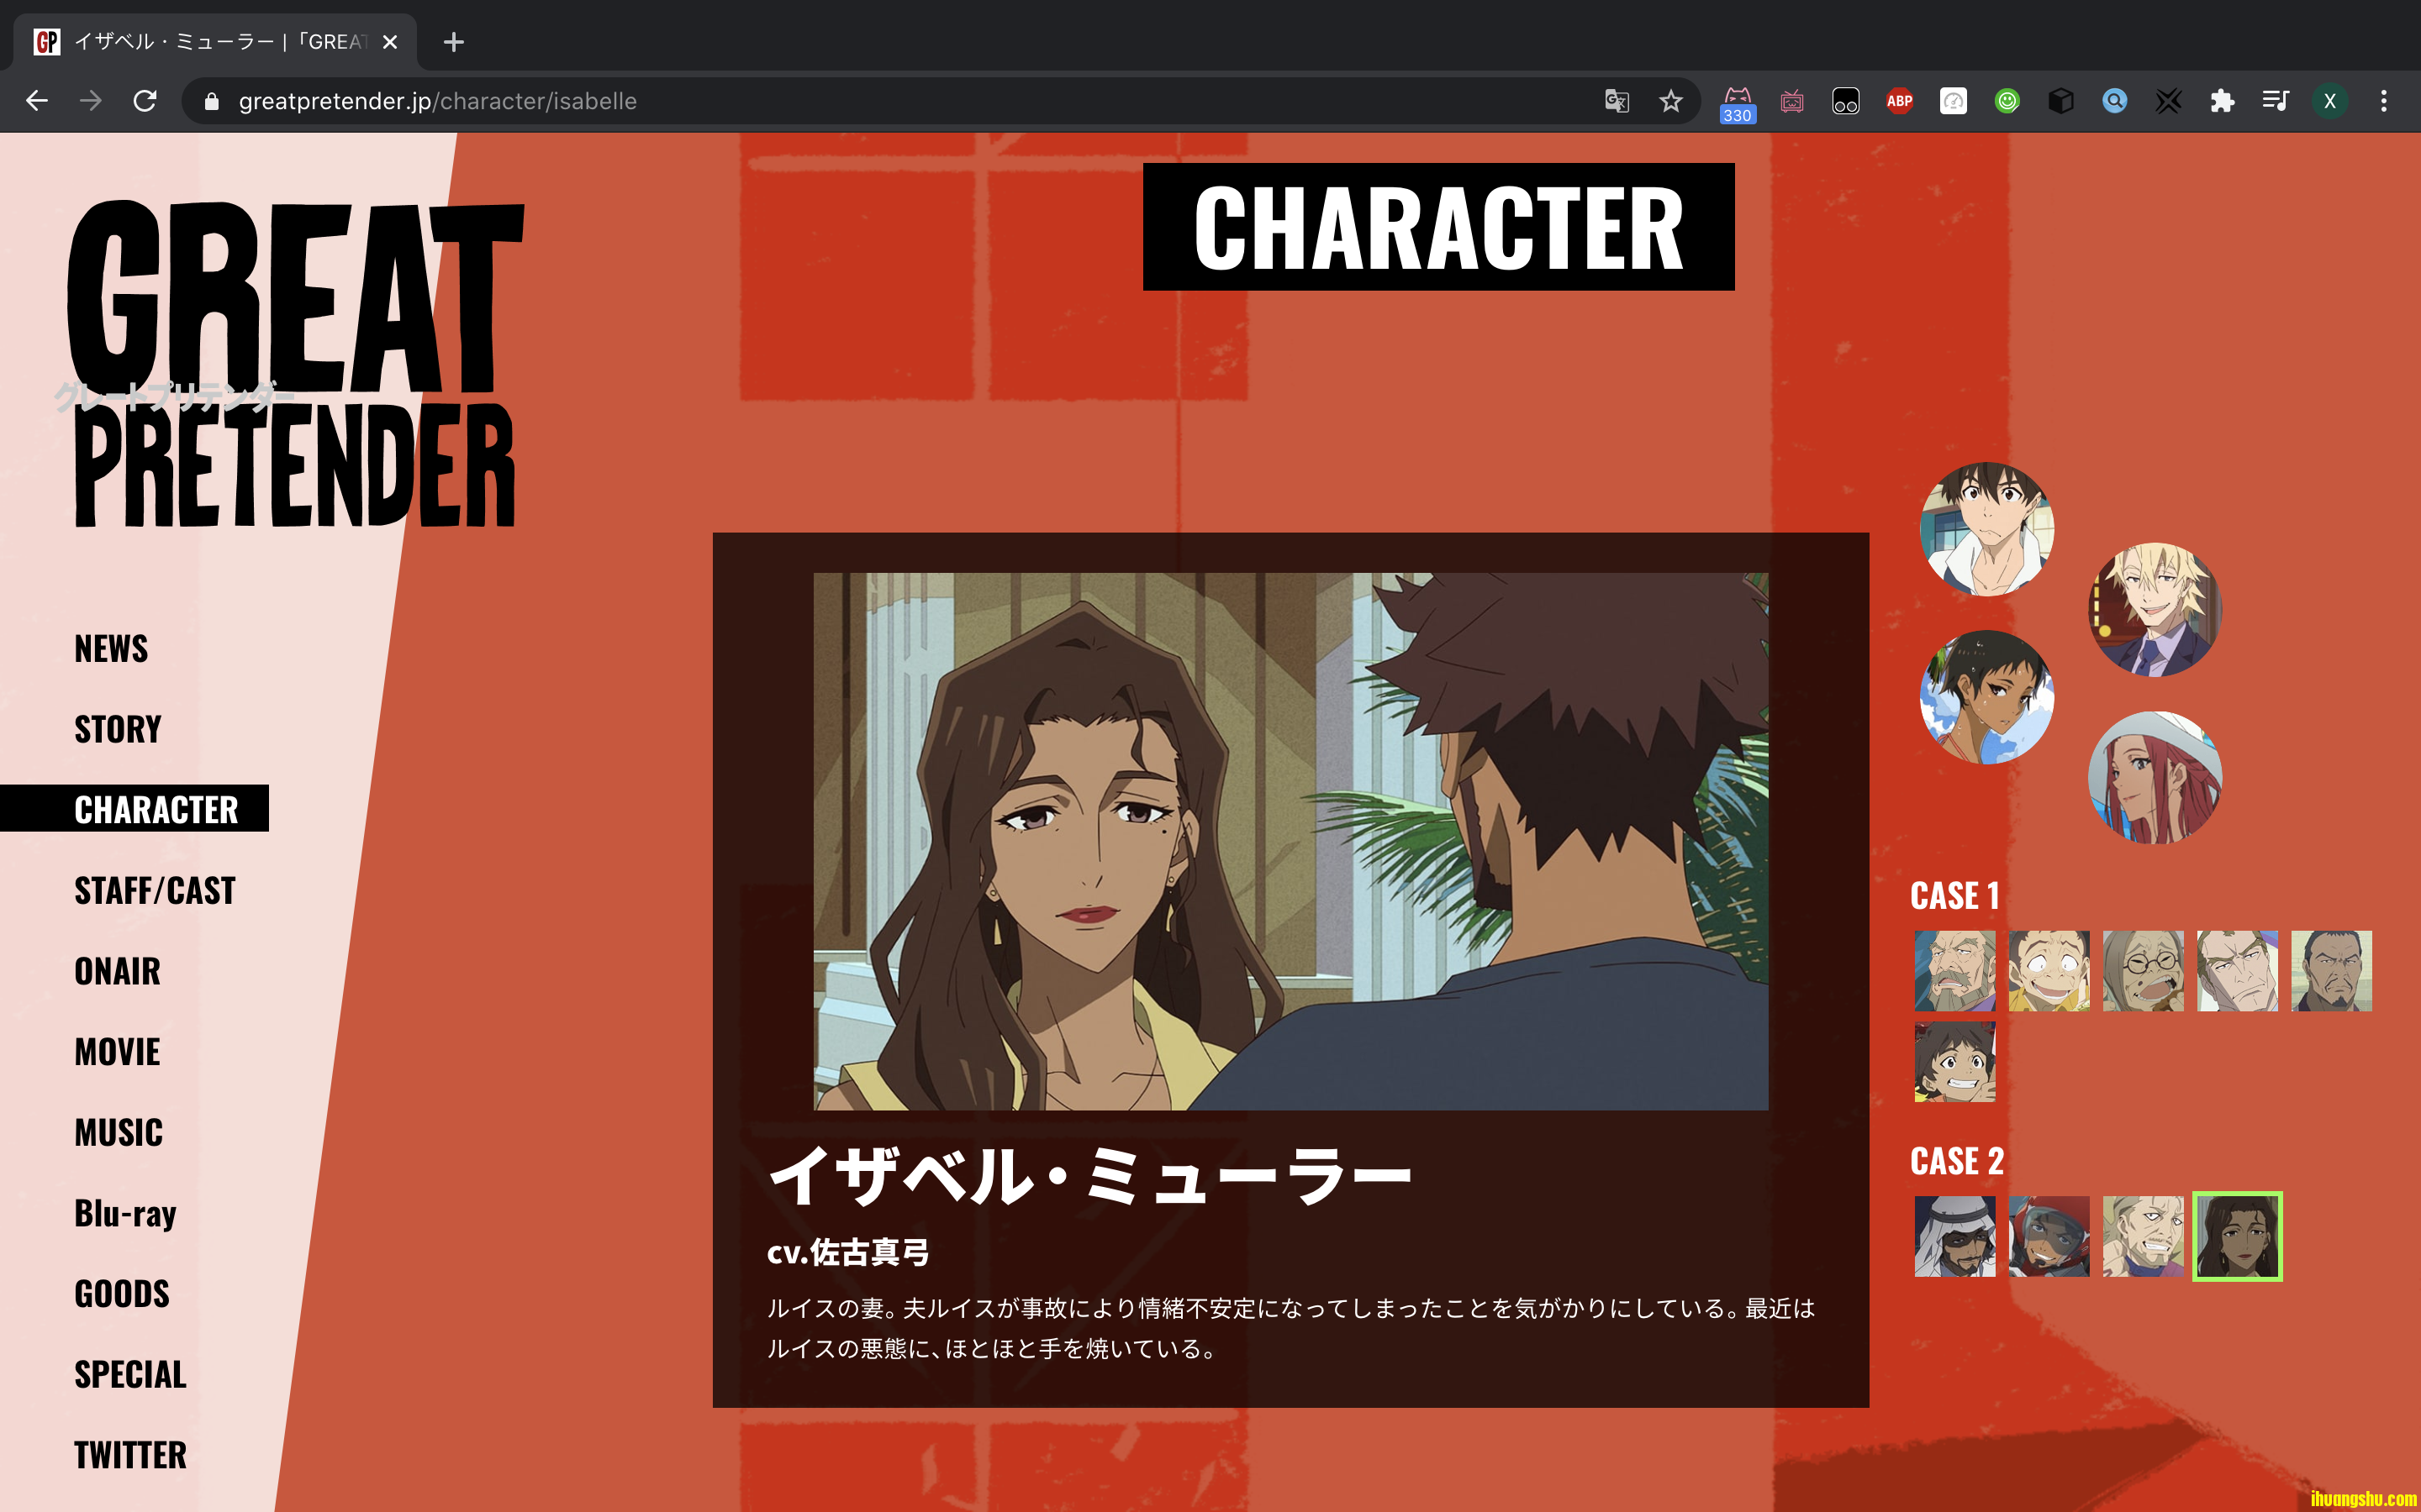This screenshot has width=2421, height=1512.
Task: Close the Isabelle Great Pretender tab
Action: (390, 42)
